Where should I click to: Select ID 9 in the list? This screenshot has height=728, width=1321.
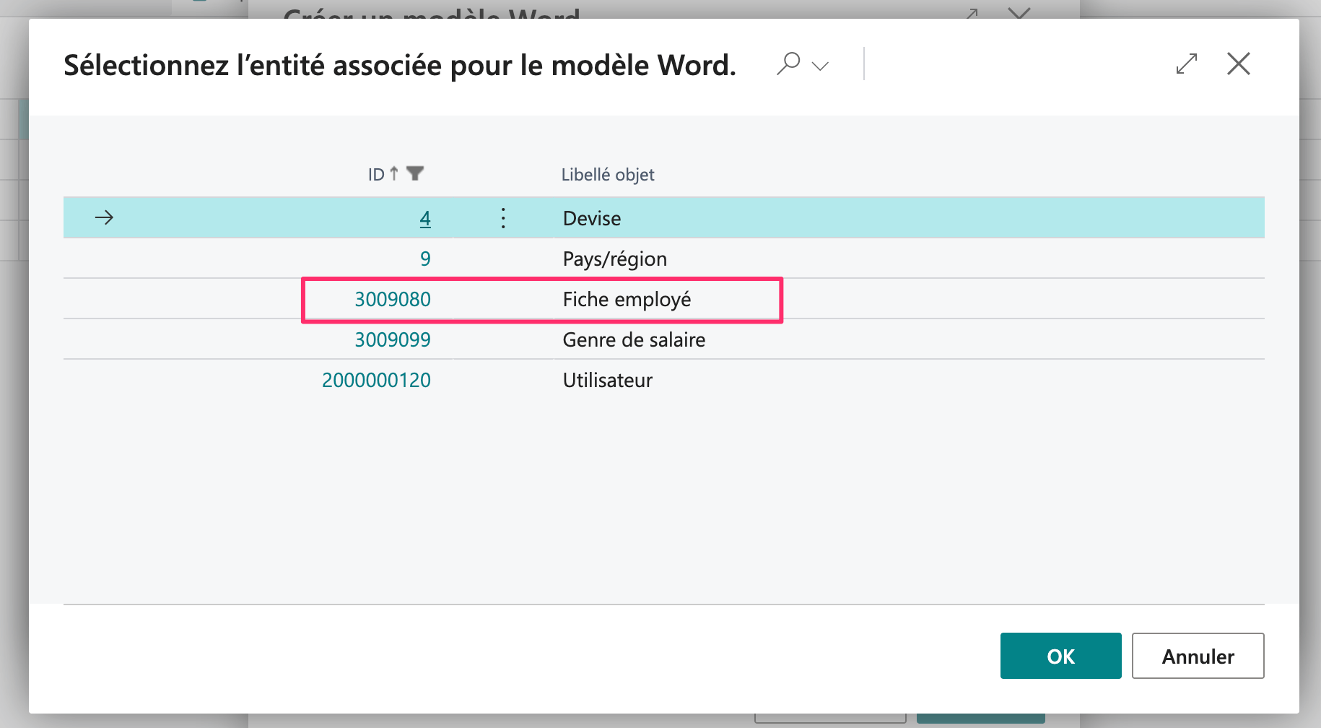pos(425,259)
